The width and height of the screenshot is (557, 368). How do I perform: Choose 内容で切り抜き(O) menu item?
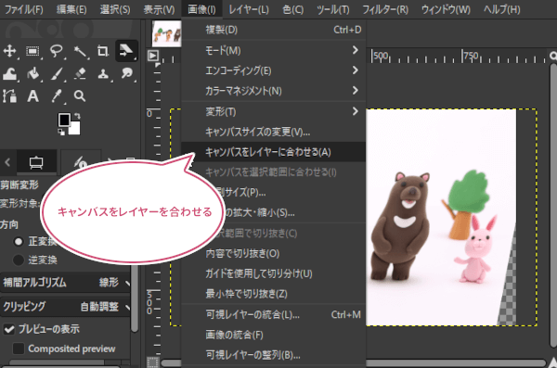point(274,253)
